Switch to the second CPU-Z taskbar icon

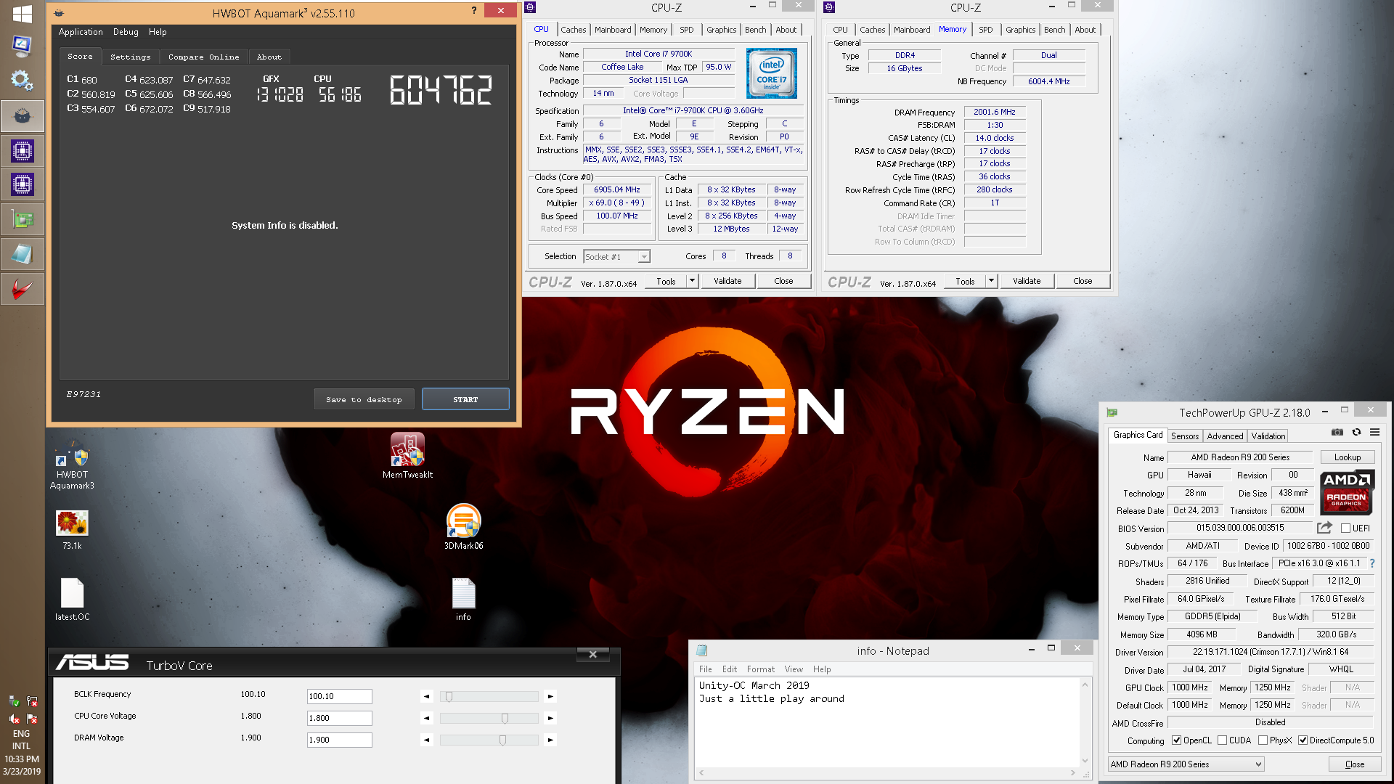[x=22, y=185]
